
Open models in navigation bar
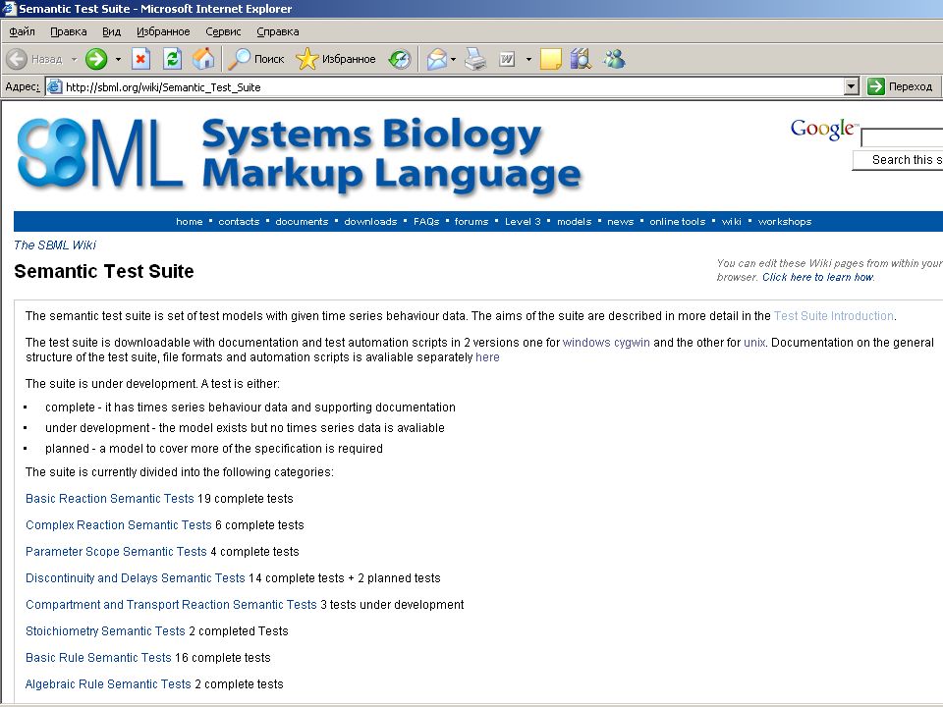(x=575, y=222)
